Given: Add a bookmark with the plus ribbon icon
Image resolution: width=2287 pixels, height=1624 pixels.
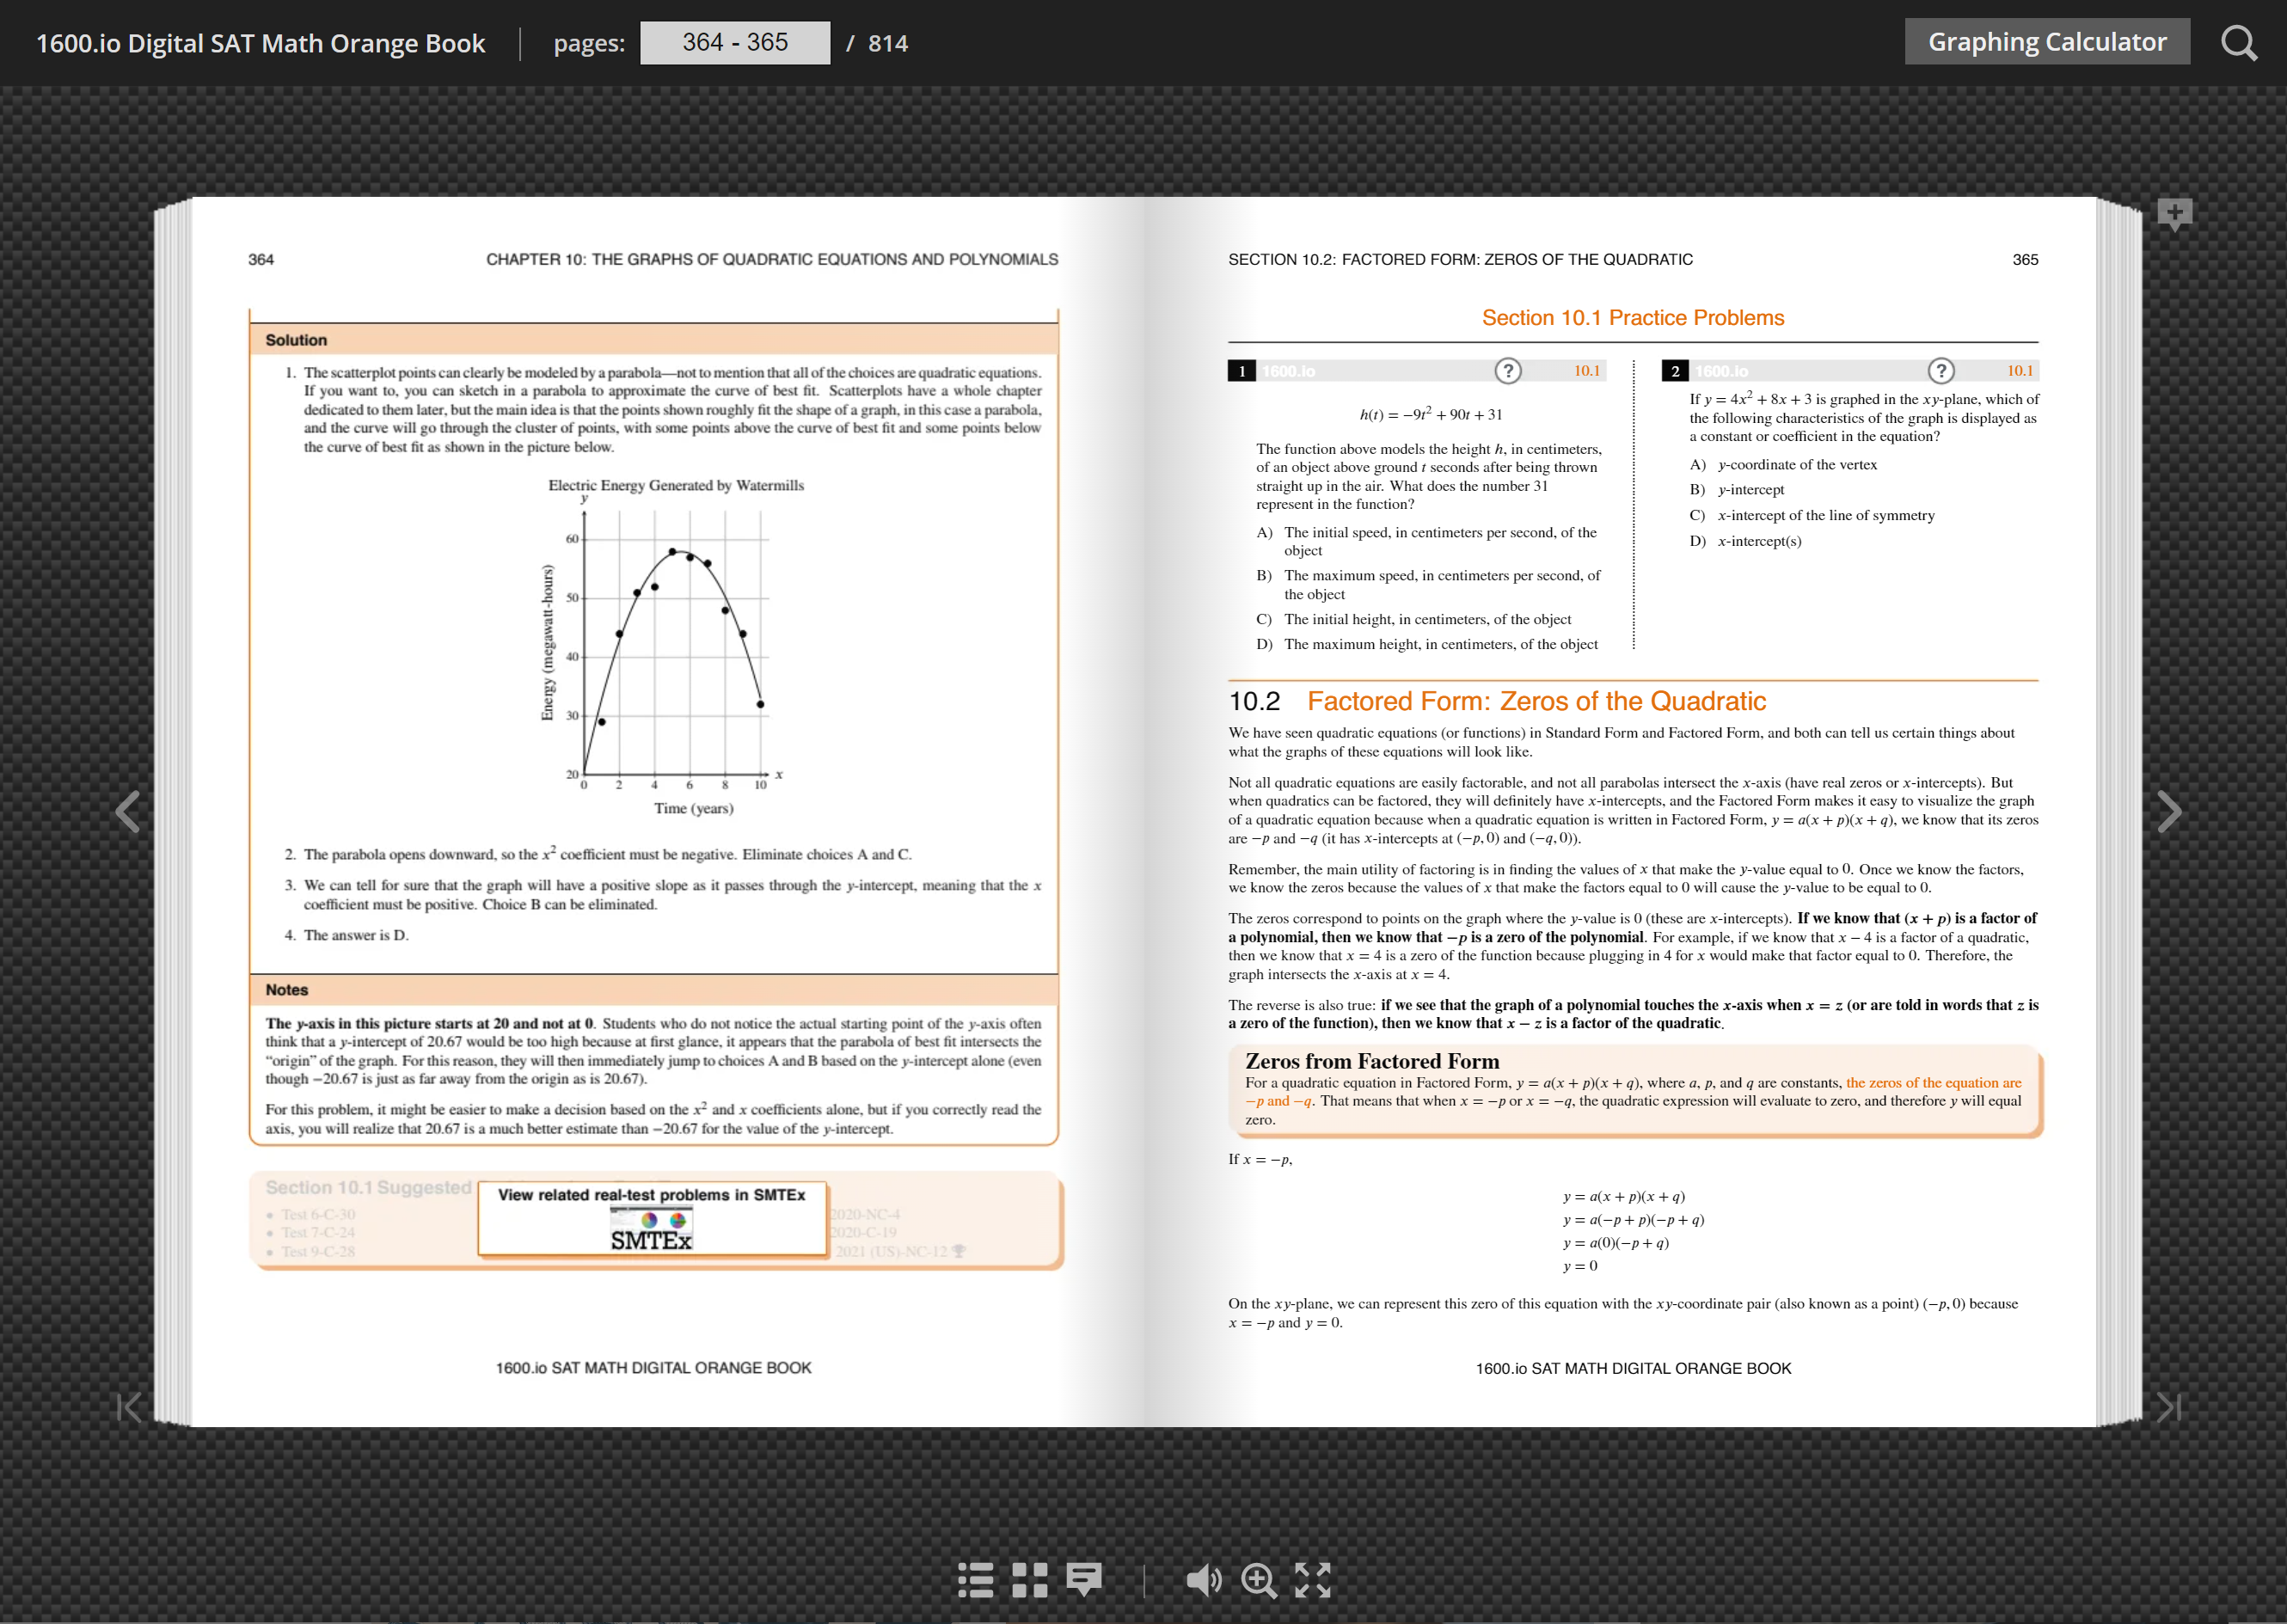Looking at the screenshot, I should [x=2174, y=214].
